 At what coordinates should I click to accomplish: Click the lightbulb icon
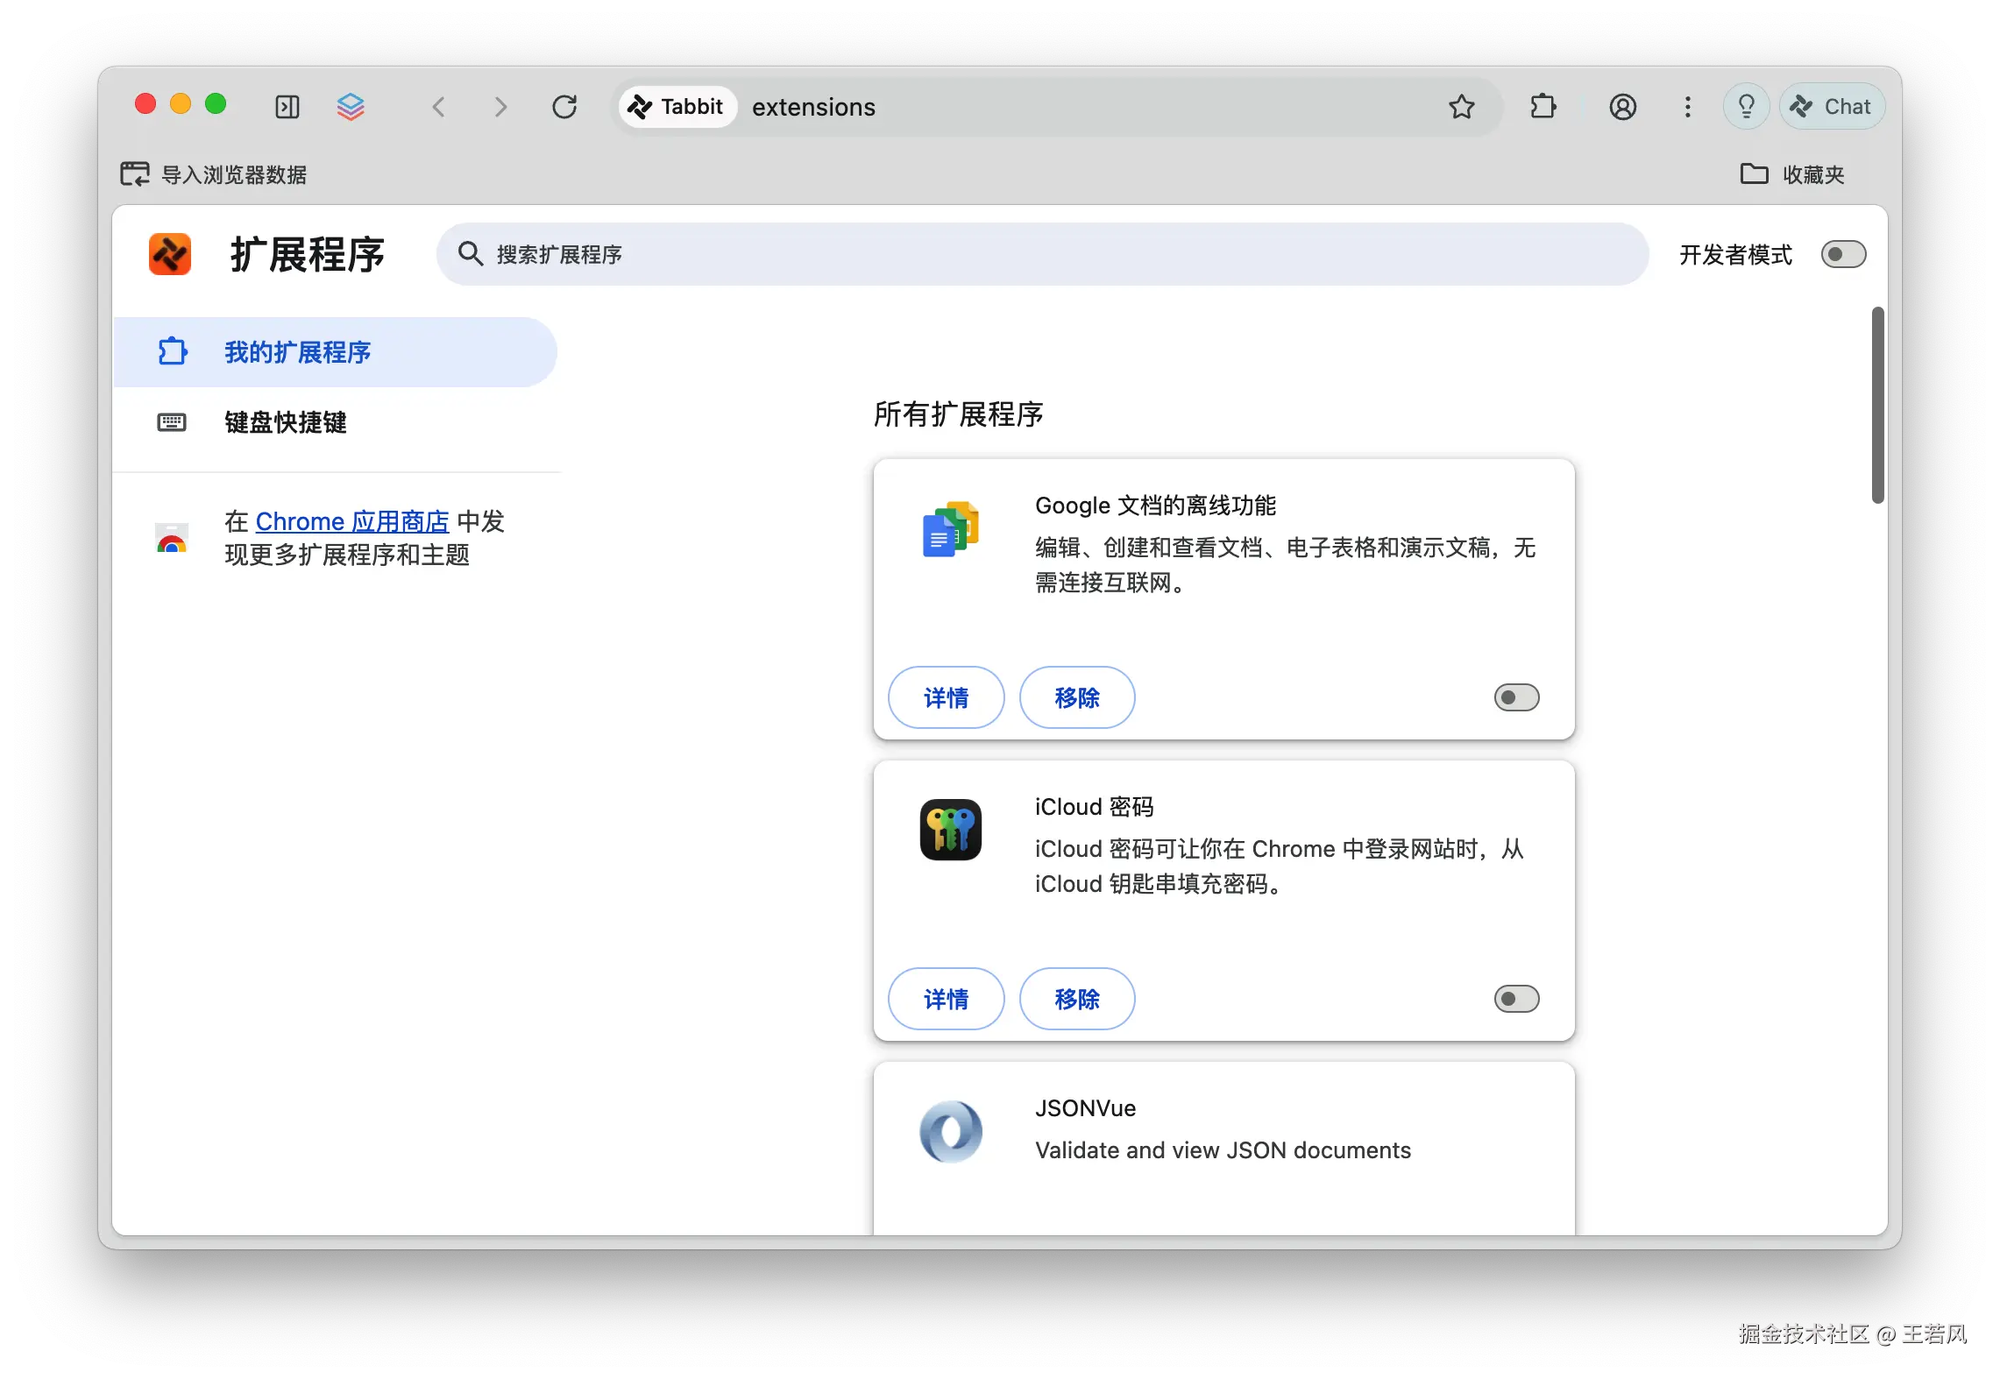1746,107
